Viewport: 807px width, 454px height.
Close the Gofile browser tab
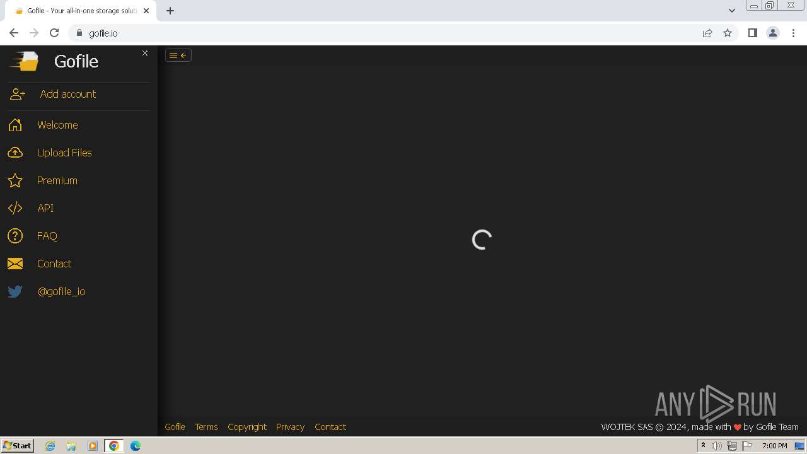146,11
